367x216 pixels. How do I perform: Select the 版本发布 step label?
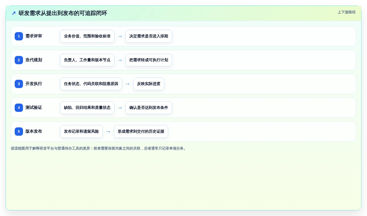point(34,132)
